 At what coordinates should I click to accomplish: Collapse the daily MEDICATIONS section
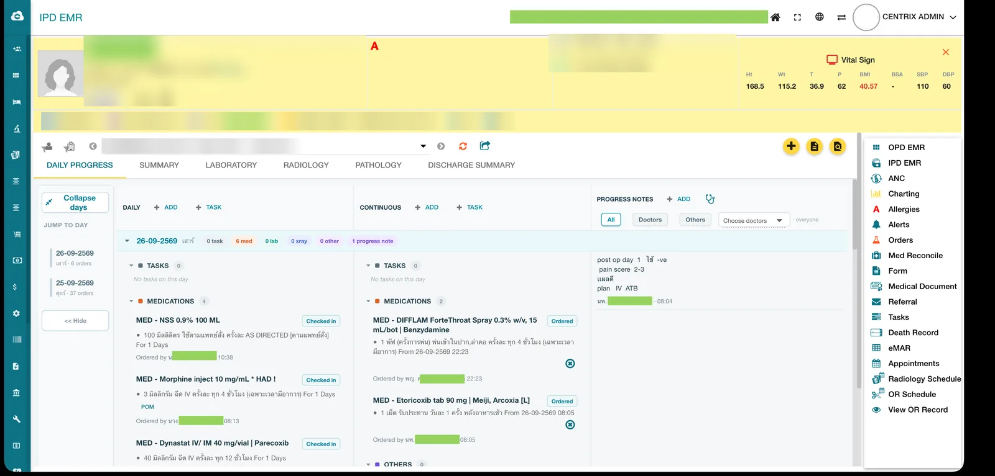click(131, 302)
